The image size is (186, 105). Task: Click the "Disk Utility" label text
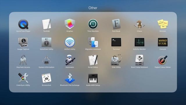(x=116, y=67)
